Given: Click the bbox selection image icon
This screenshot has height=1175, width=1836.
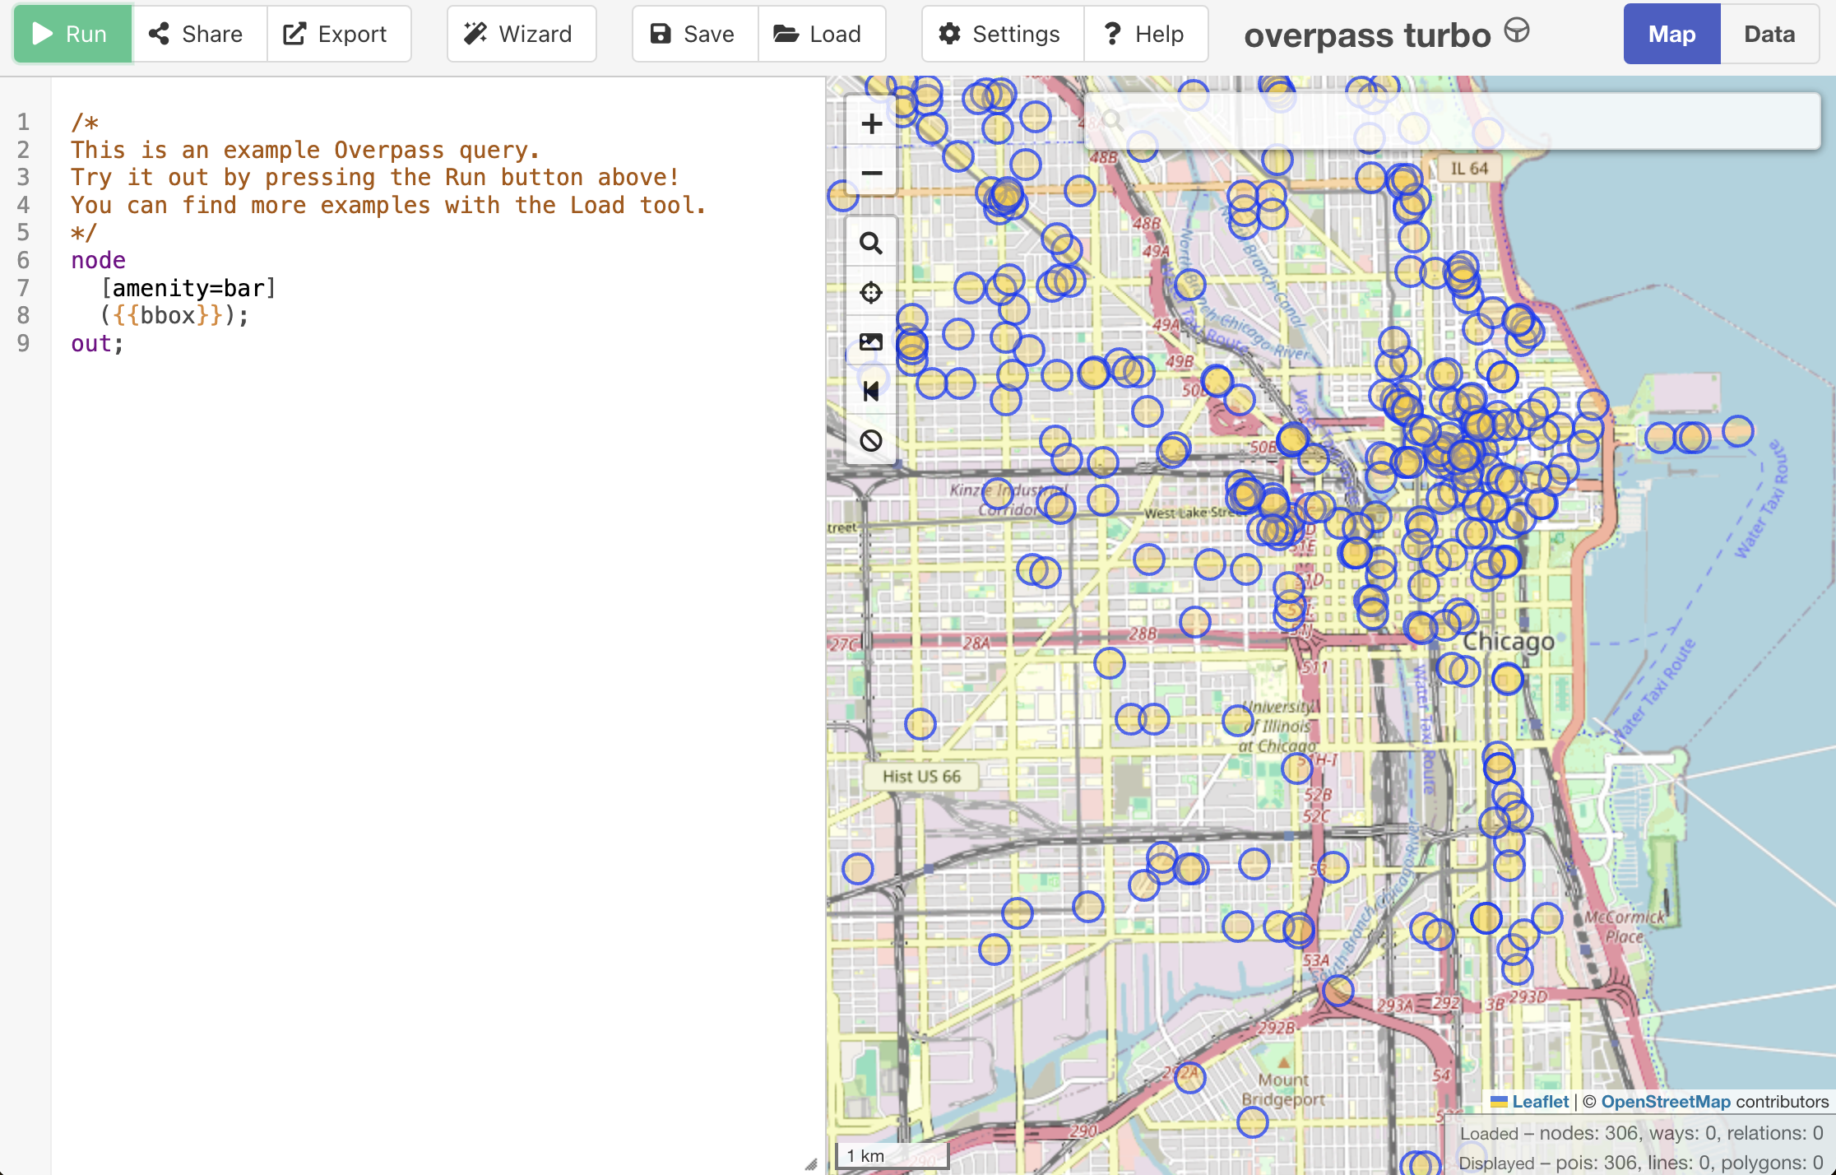Looking at the screenshot, I should pos(871,341).
